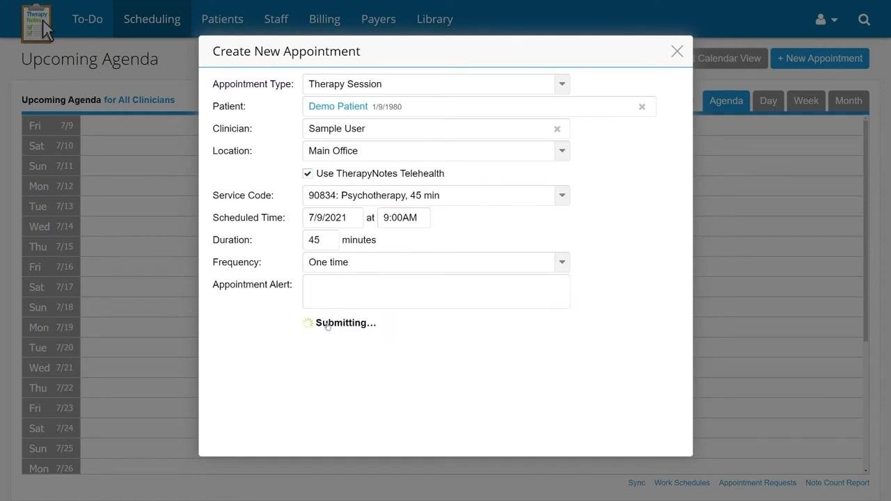
Task: Click the 'for All Clinicians' link
Action: tap(139, 100)
